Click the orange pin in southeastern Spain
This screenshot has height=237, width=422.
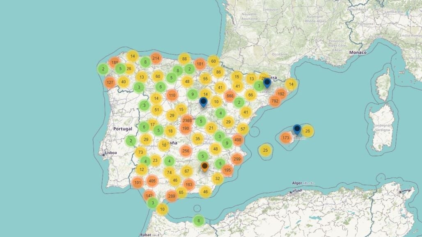point(204,166)
